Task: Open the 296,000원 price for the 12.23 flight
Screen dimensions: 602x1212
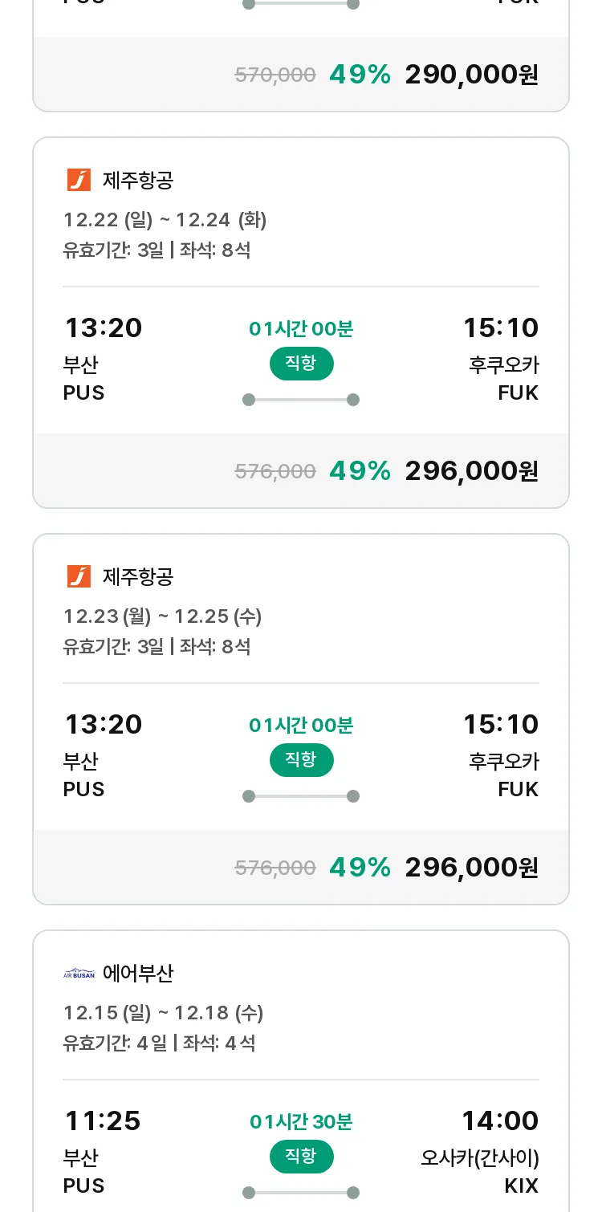Action: pyautogui.click(x=471, y=868)
